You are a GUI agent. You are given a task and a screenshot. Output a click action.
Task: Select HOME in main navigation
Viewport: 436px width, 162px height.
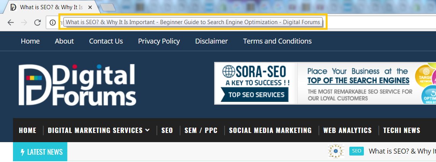pyautogui.click(x=27, y=130)
